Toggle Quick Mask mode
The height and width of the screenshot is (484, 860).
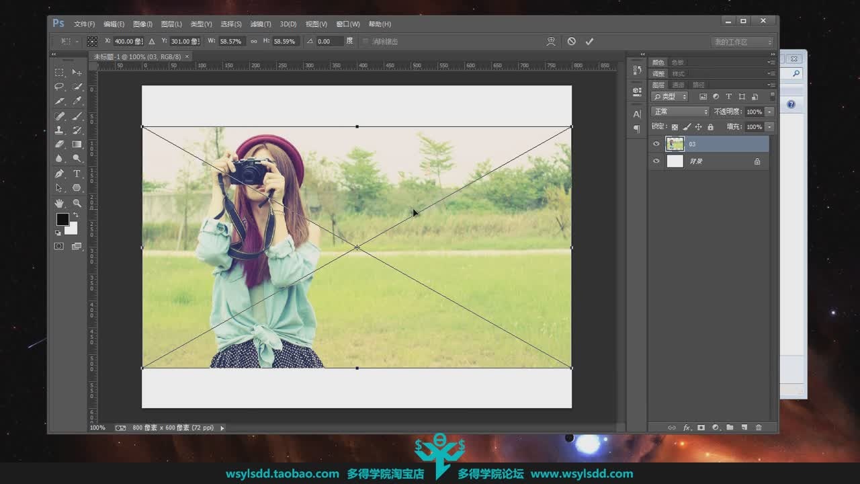click(x=59, y=247)
